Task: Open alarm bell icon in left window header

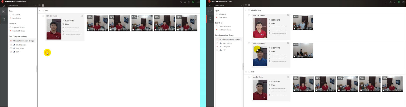Action: point(189,2)
